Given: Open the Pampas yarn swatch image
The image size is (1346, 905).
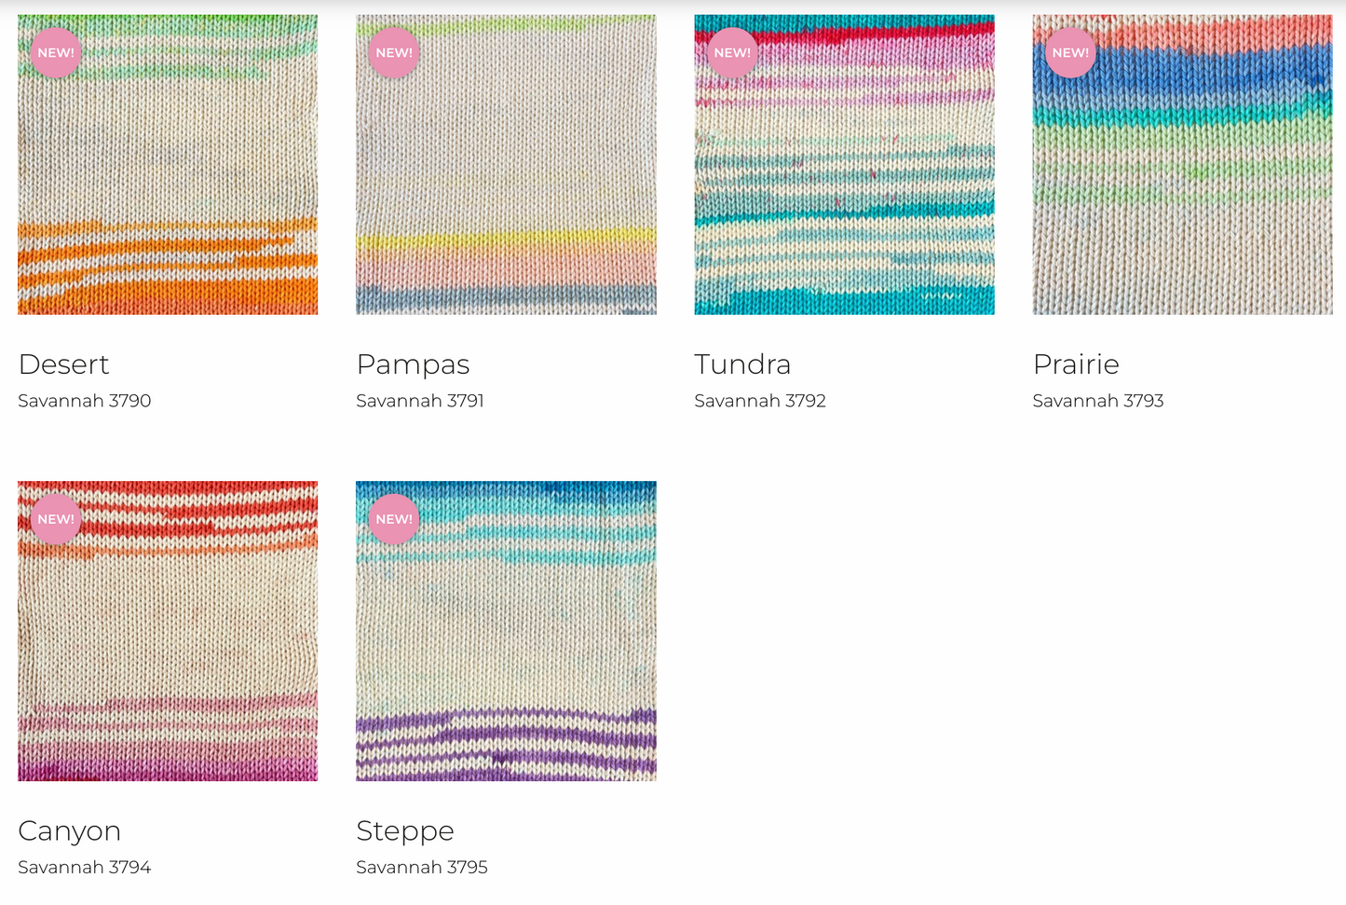Looking at the screenshot, I should (x=506, y=164).
